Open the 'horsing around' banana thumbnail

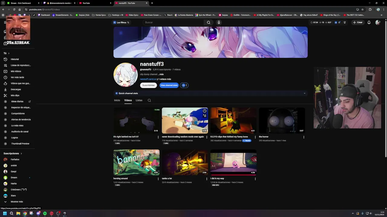click(x=136, y=162)
